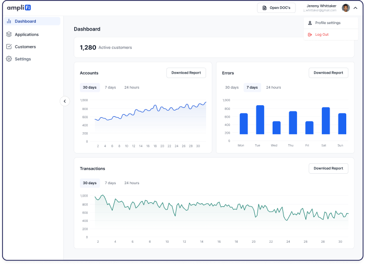Switch Accounts chart to 24 hours
Screen dimensions: 366x265
(131, 87)
